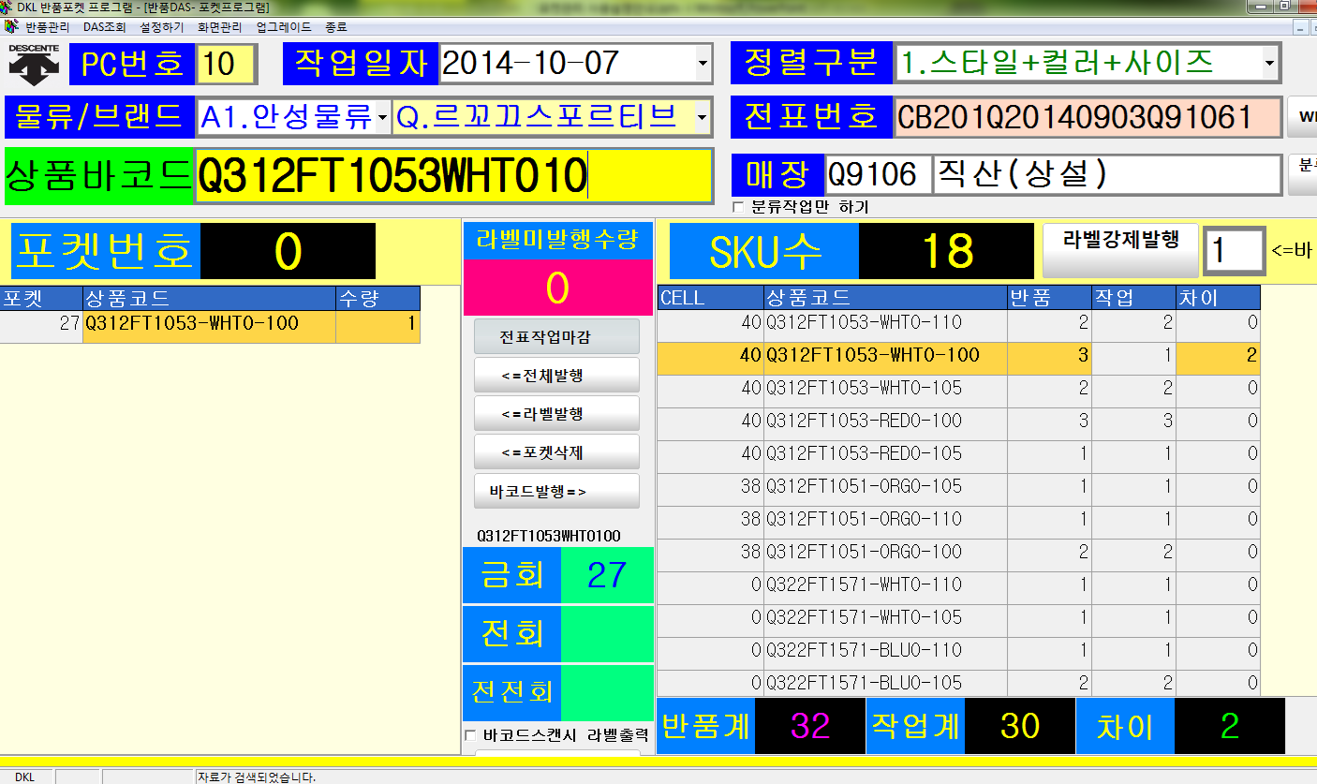Screen dimensions: 1317x784
Task: Expand the 정렬구분 sort dropdown
Action: pos(1269,64)
